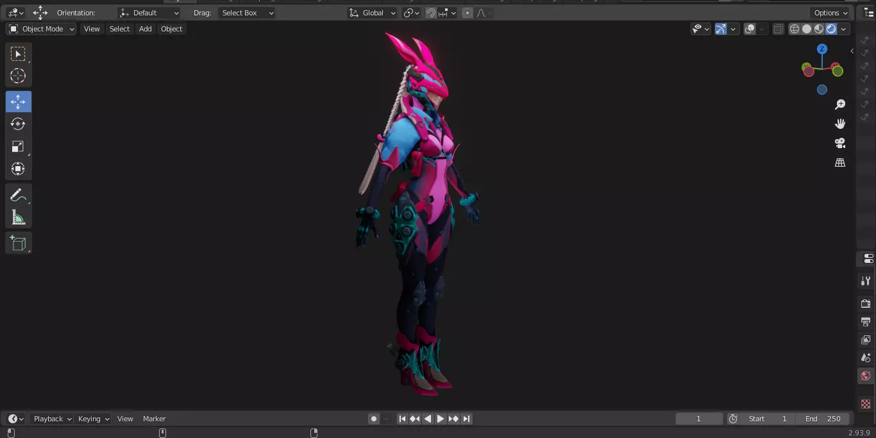This screenshot has height=438, width=876.
Task: Click the End frame 250 field
Action: [823, 419]
